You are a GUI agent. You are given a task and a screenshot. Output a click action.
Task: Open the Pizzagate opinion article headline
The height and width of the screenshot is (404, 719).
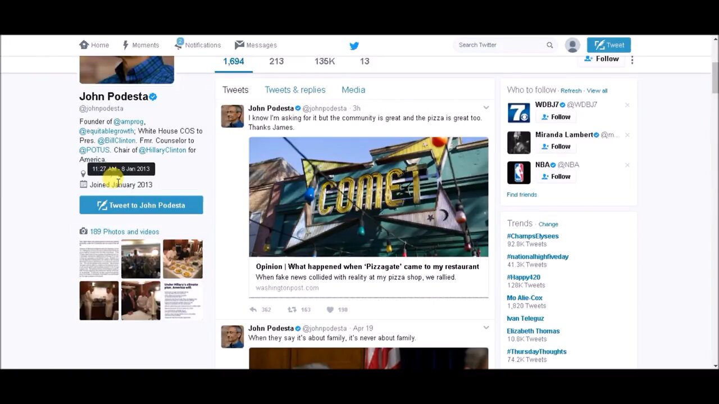coord(367,267)
